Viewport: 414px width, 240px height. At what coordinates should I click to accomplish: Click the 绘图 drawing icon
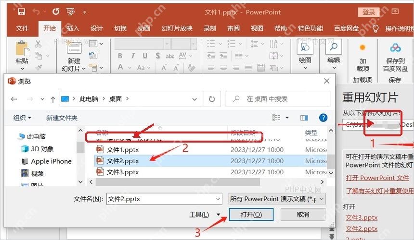point(305,48)
